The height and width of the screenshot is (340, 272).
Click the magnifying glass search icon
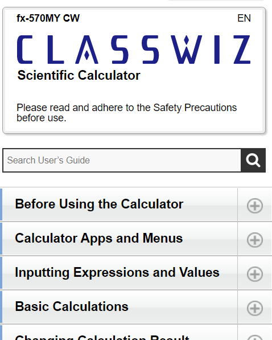coord(253,160)
